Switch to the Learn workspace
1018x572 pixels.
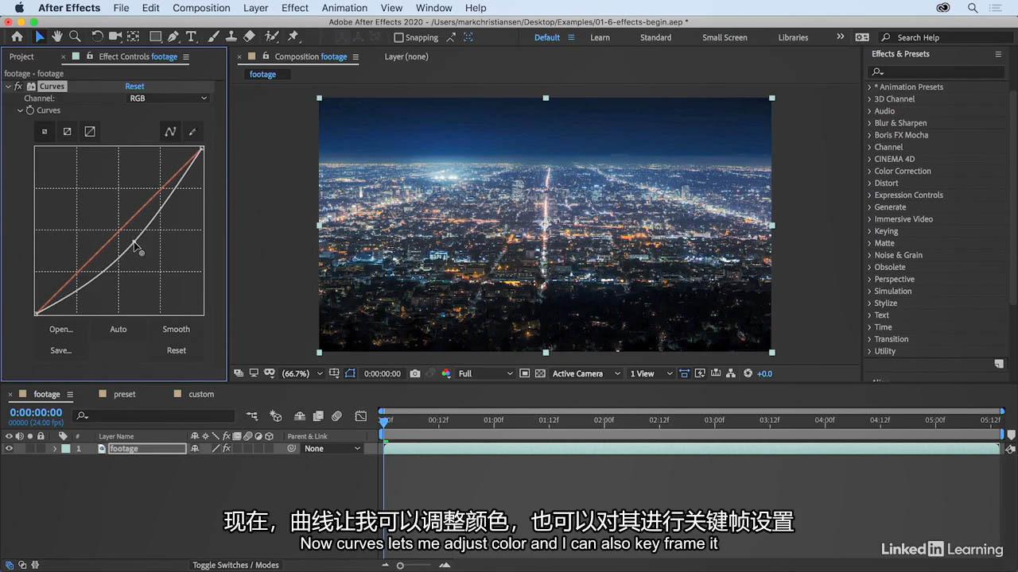click(600, 37)
